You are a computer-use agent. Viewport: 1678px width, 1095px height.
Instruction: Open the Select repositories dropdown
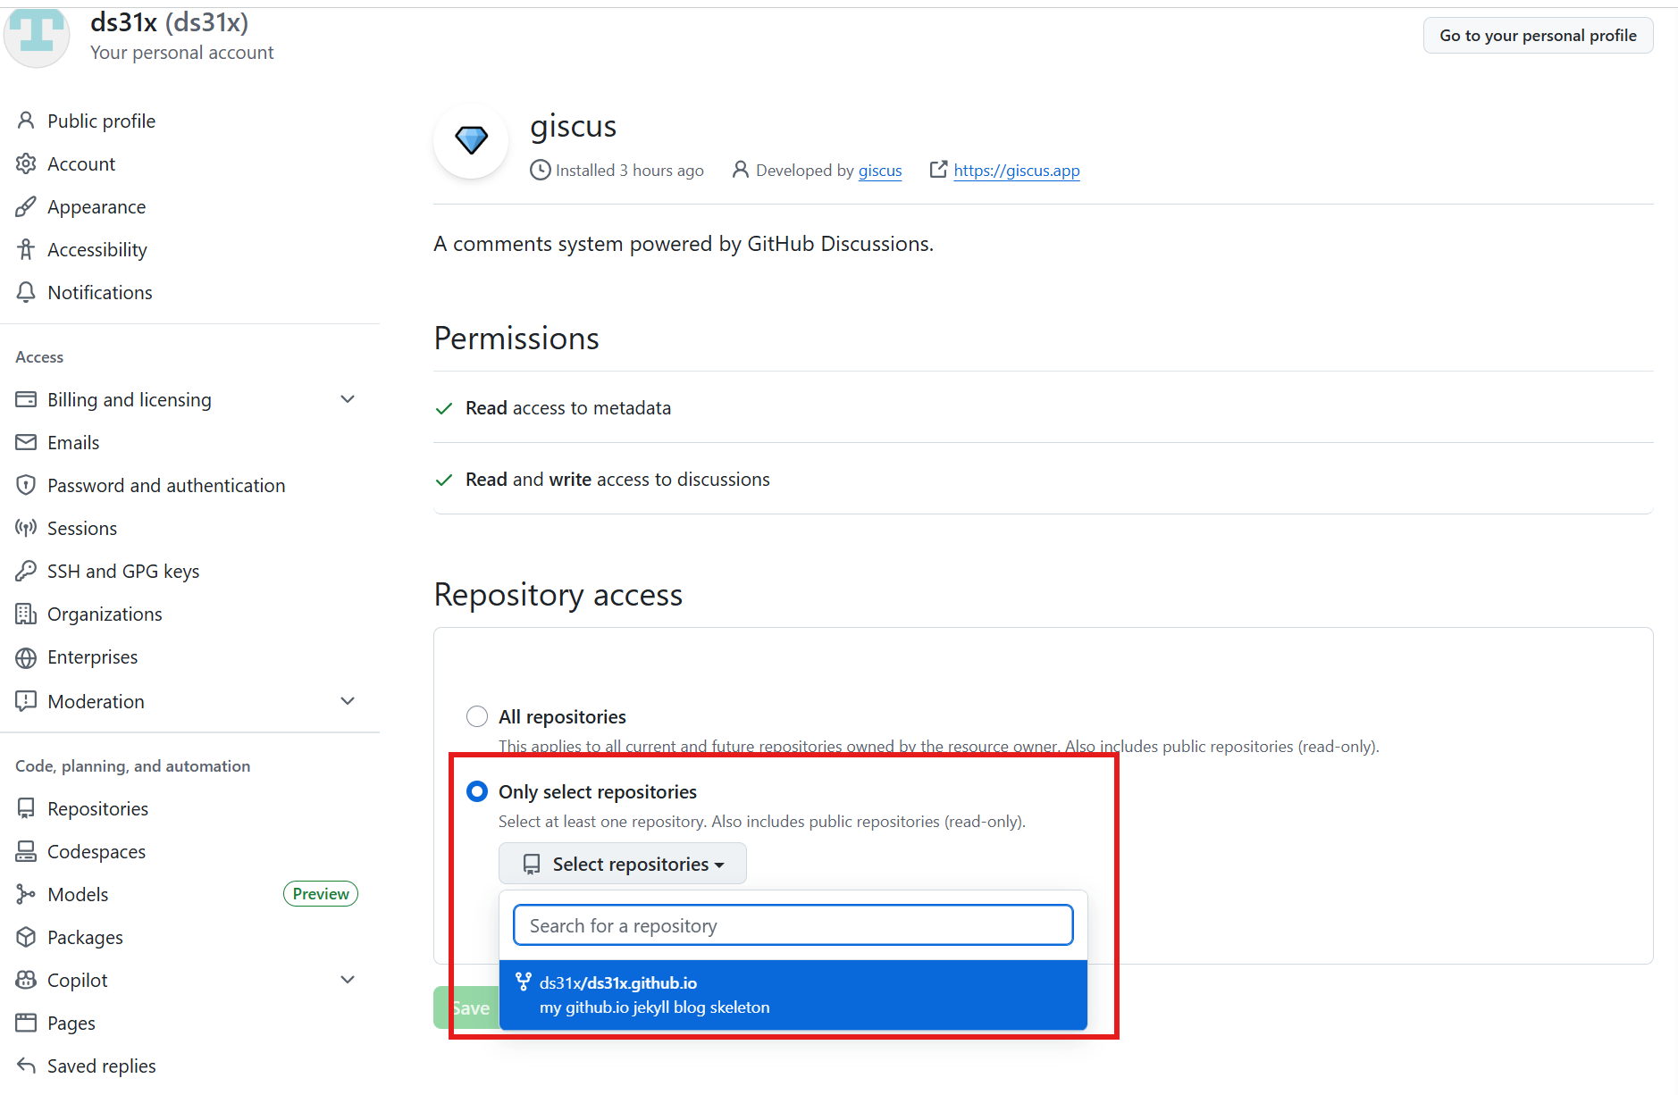pyautogui.click(x=623, y=864)
